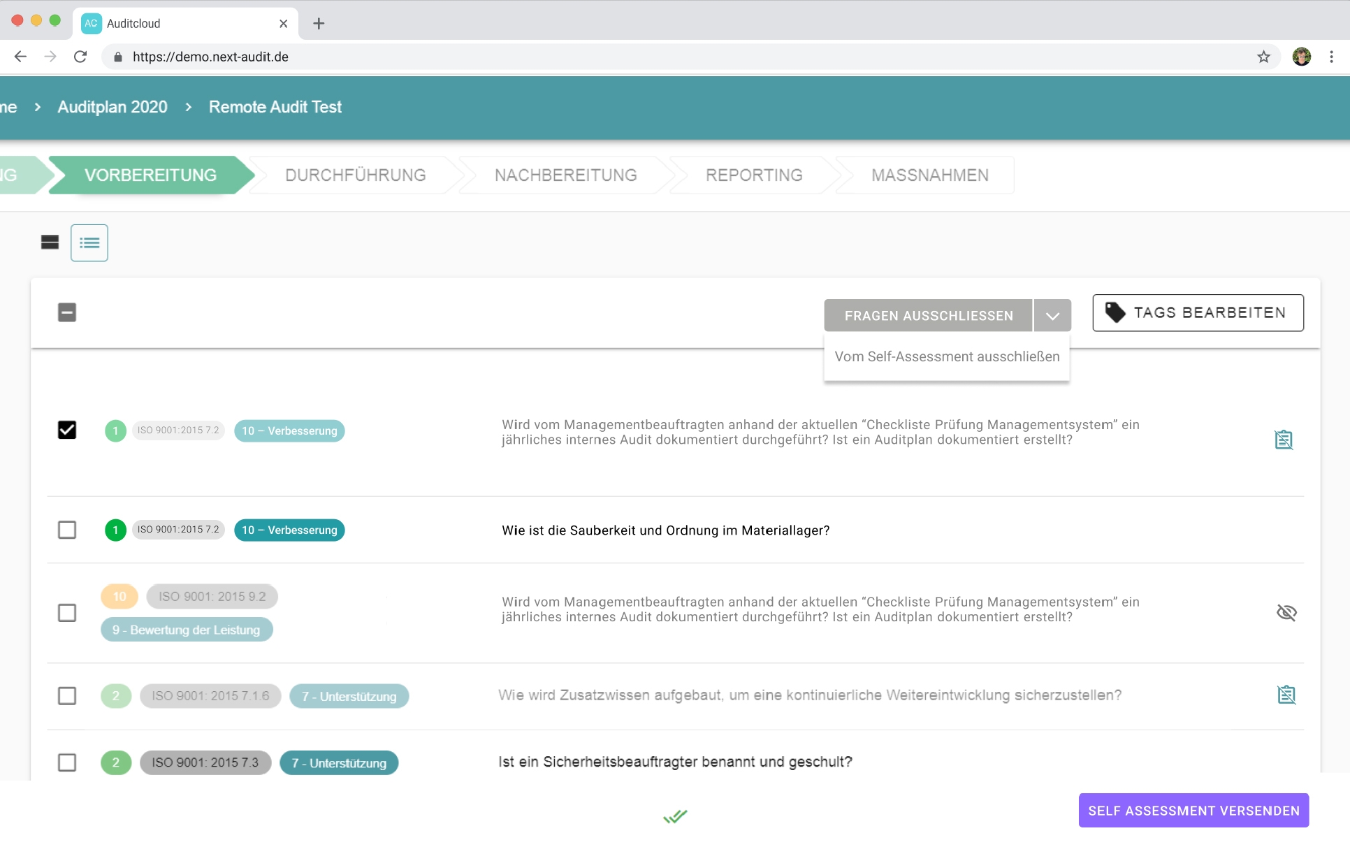Open the browser profile avatar menu
1350x847 pixels.
tap(1301, 57)
